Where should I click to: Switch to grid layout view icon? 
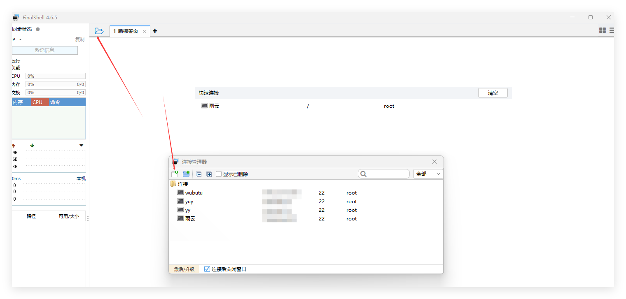tap(602, 30)
